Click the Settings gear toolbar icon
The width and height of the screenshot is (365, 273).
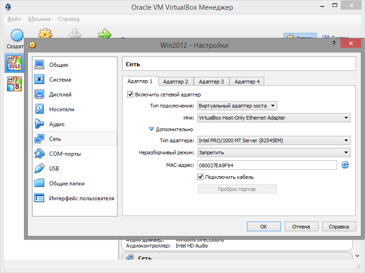click(46, 33)
